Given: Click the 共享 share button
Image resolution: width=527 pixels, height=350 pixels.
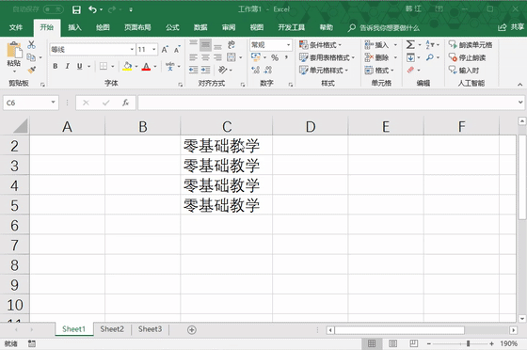Looking at the screenshot, I should 511,27.
